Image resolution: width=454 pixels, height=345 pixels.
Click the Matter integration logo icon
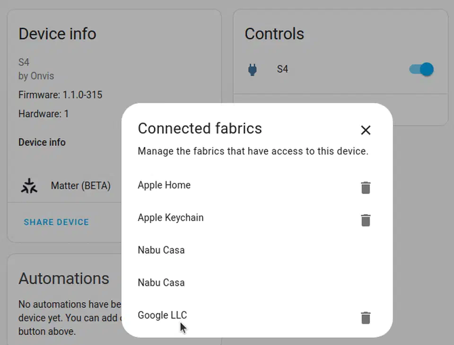coord(29,186)
